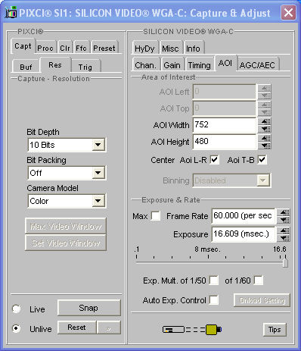Select the Res sub-tab
301x351 pixels.
pos(55,65)
